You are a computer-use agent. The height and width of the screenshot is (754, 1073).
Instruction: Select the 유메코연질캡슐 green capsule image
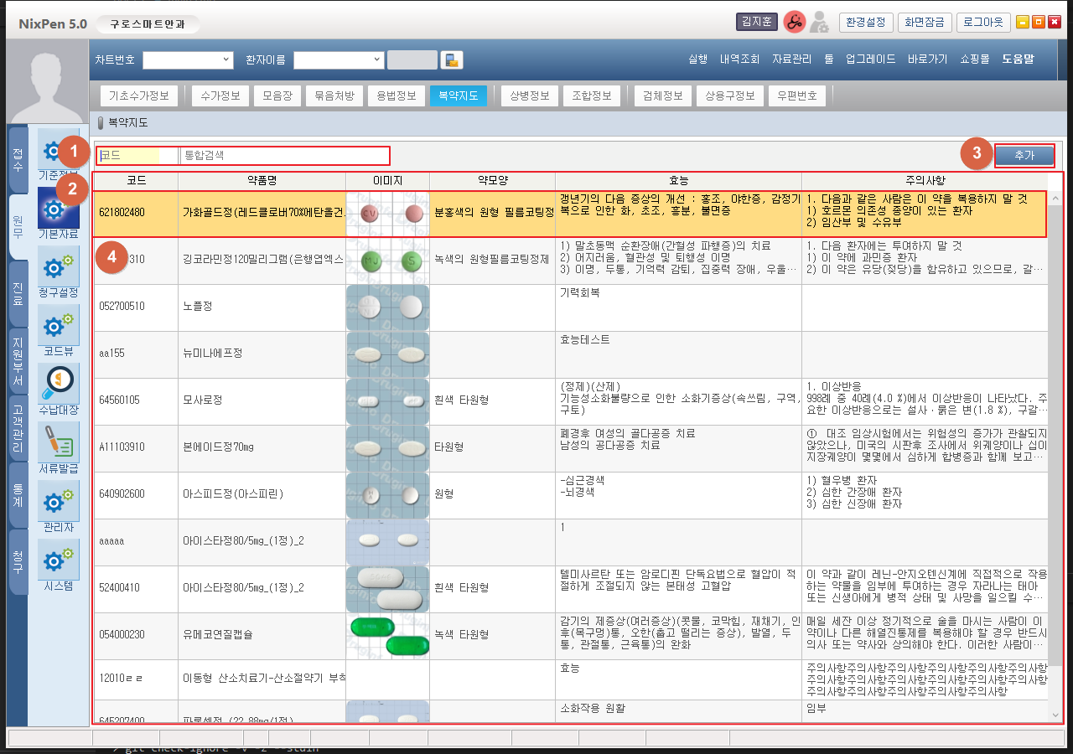click(x=386, y=636)
